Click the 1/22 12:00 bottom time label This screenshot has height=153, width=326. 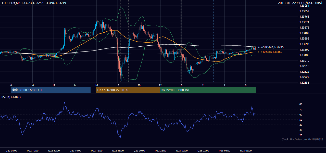click(x=54, y=151)
